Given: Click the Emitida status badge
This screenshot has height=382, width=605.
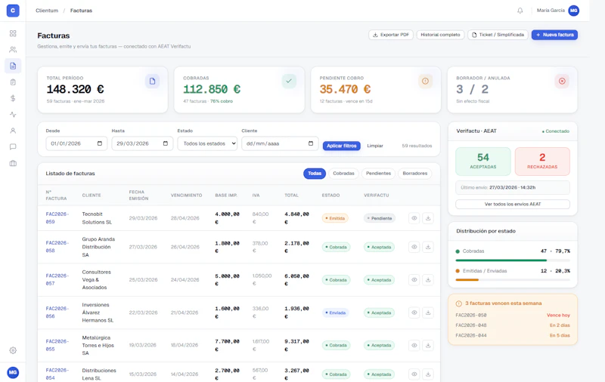Looking at the screenshot, I should (x=335, y=218).
